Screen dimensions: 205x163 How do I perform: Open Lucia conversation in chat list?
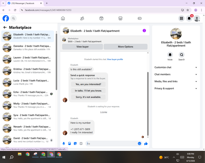click(x=27, y=82)
